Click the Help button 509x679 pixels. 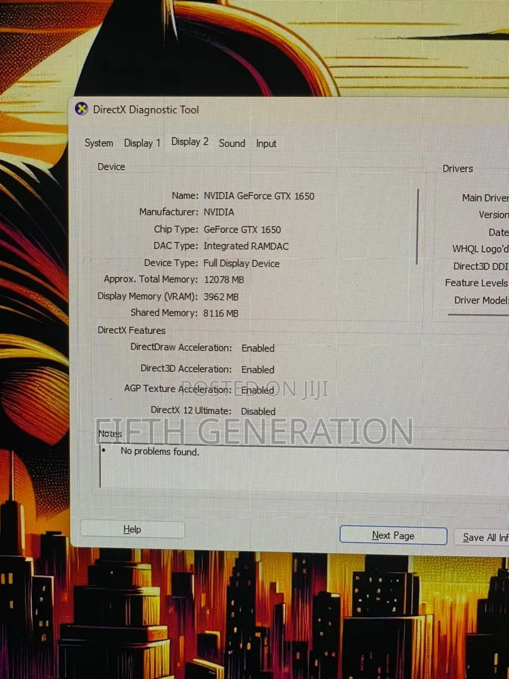(x=132, y=529)
